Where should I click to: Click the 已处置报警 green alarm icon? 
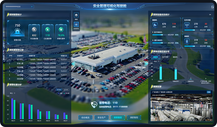(x=47, y=29)
